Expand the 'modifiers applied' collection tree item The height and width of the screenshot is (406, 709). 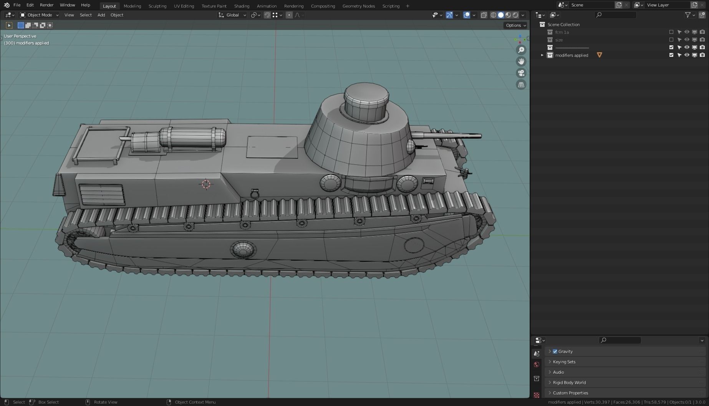pyautogui.click(x=542, y=55)
